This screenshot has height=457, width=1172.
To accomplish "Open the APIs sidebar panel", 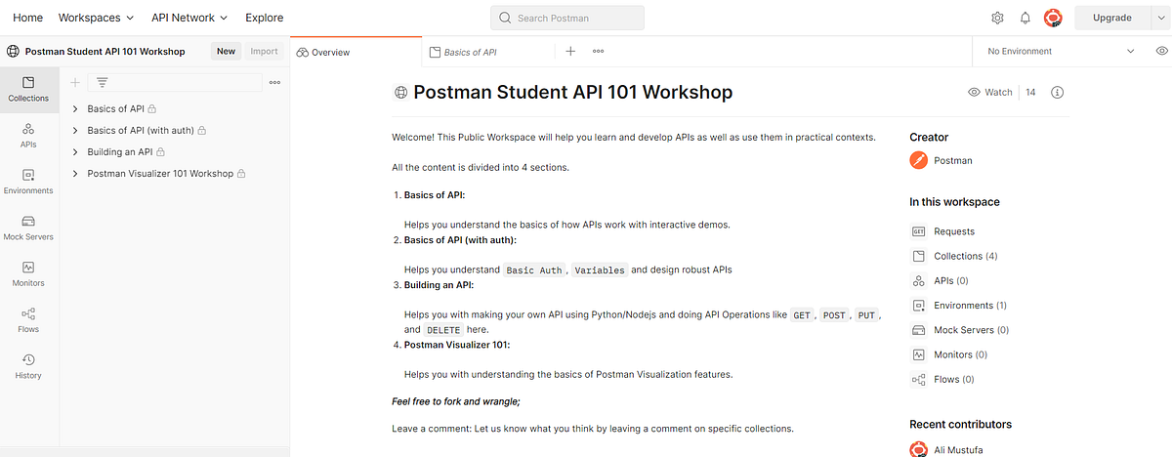I will point(28,136).
